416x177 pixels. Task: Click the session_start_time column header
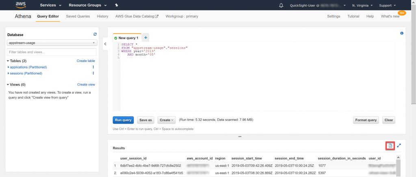click(247, 158)
